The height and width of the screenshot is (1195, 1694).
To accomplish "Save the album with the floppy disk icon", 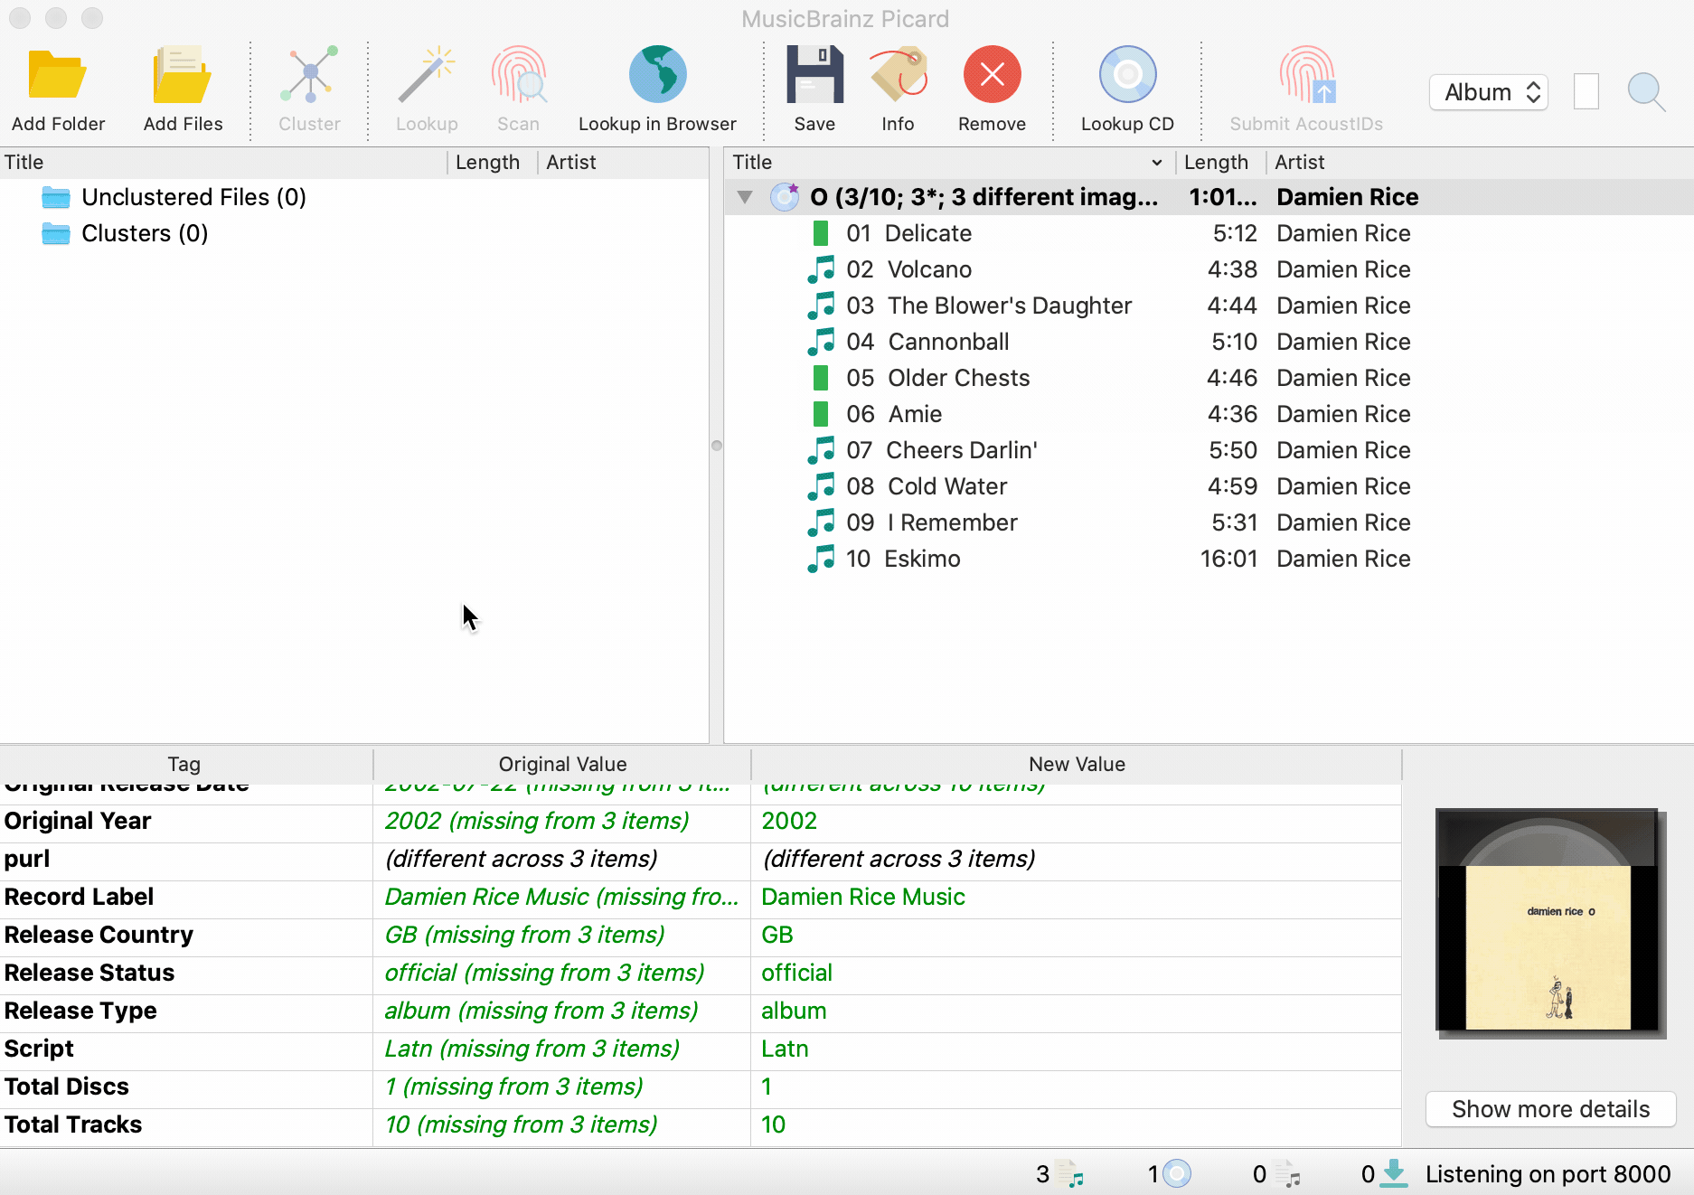I will [x=814, y=76].
